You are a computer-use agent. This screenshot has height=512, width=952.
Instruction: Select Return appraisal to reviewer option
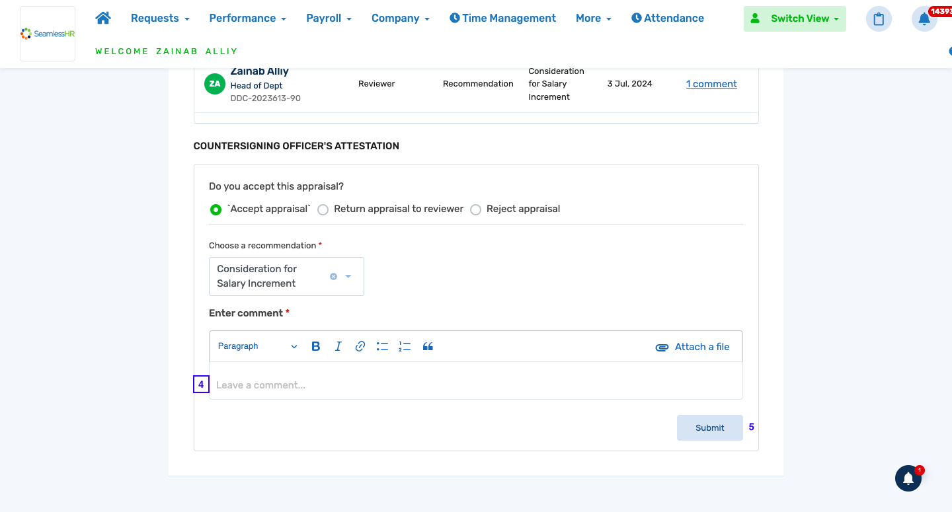[x=323, y=209]
